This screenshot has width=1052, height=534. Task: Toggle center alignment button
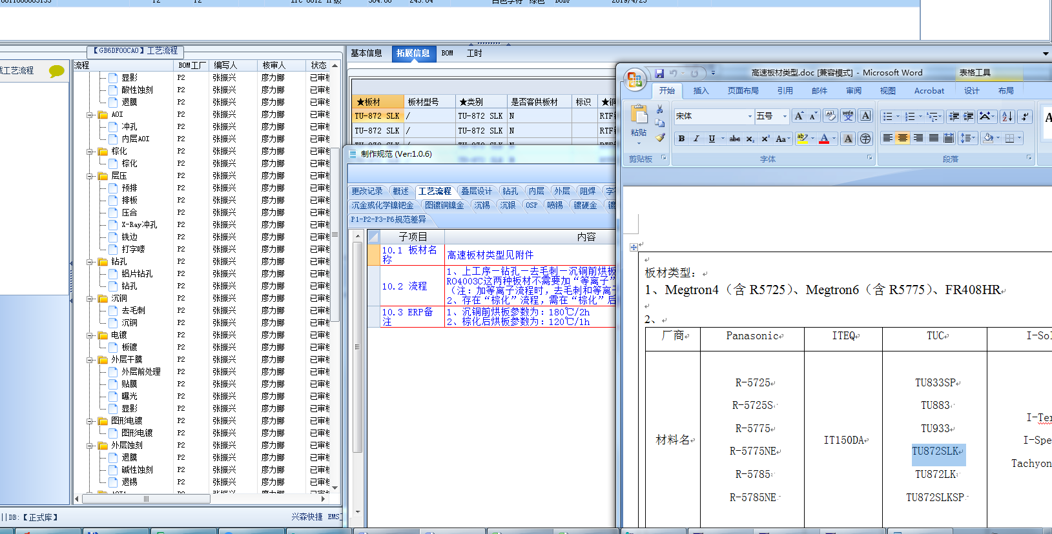[x=903, y=138]
